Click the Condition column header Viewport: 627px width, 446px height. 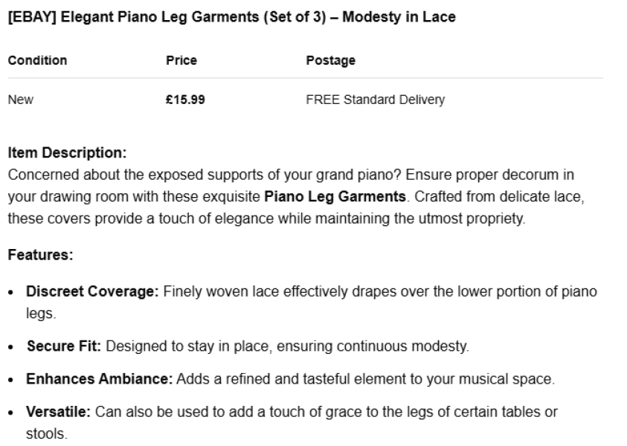click(x=38, y=60)
